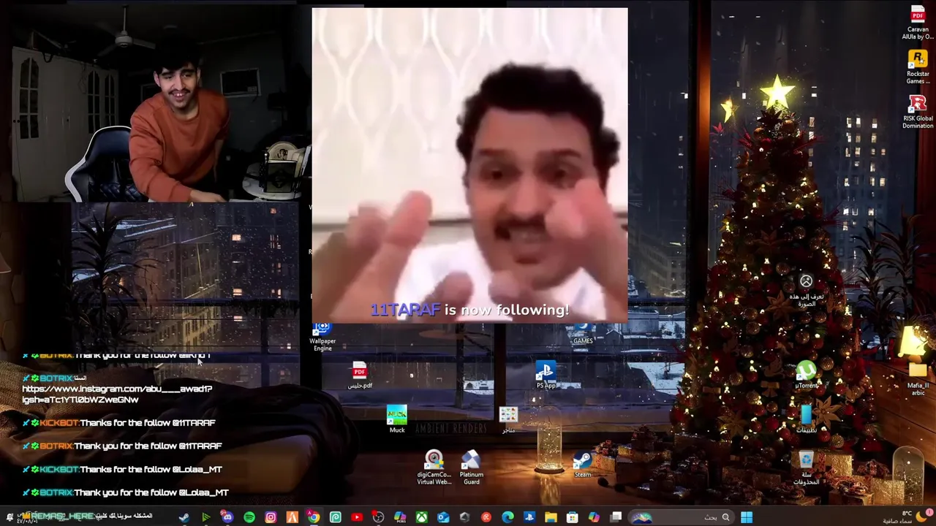Open Google Chrome from the taskbar
The height and width of the screenshot is (526, 936).
click(314, 517)
